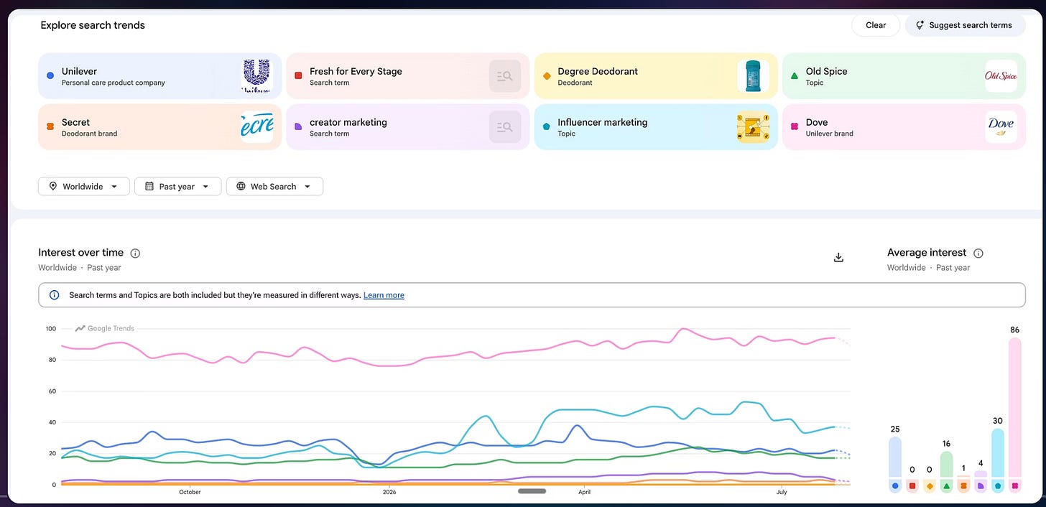Open Interest over time info icon
The height and width of the screenshot is (507, 1046).
click(x=135, y=253)
